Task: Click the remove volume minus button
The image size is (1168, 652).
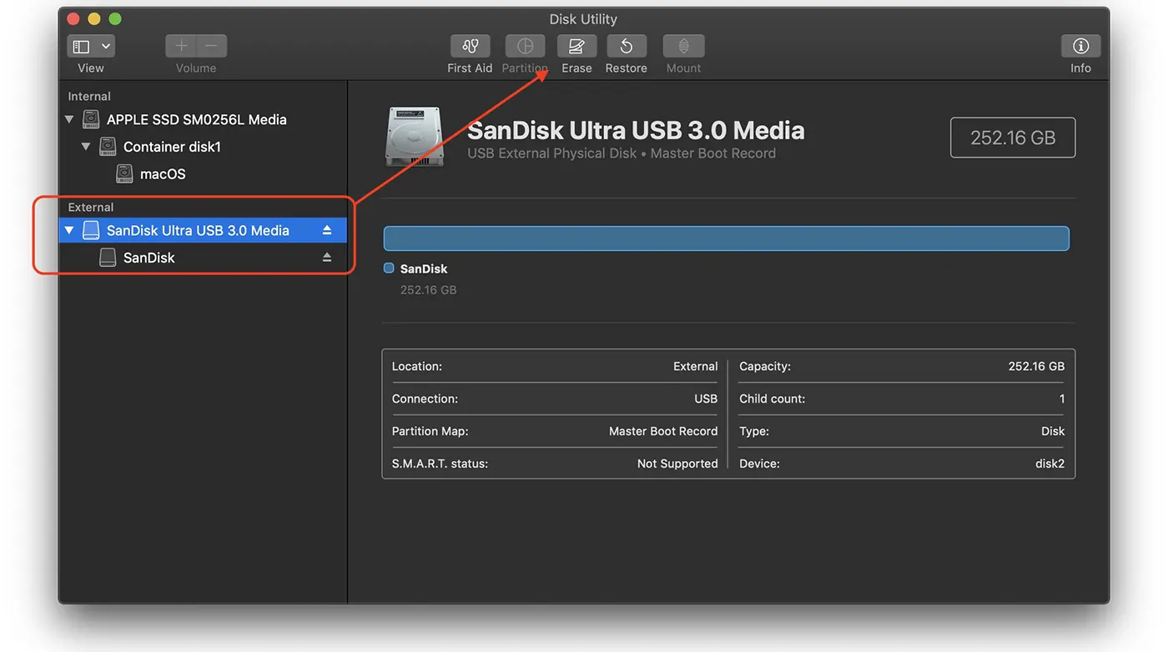Action: (212, 46)
